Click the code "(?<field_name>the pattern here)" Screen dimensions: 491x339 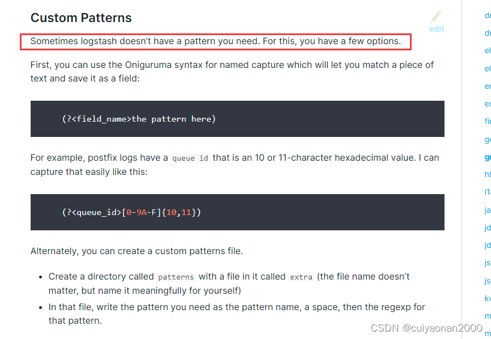point(139,119)
